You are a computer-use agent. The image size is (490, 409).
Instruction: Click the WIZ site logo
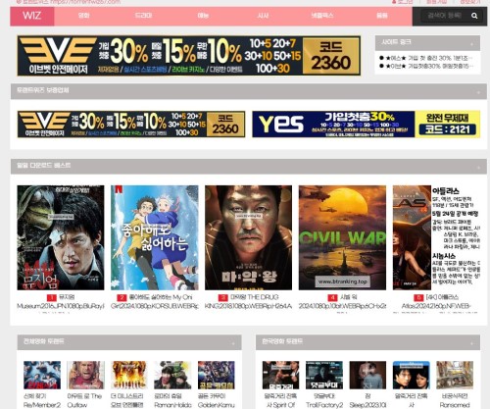pyautogui.click(x=32, y=16)
